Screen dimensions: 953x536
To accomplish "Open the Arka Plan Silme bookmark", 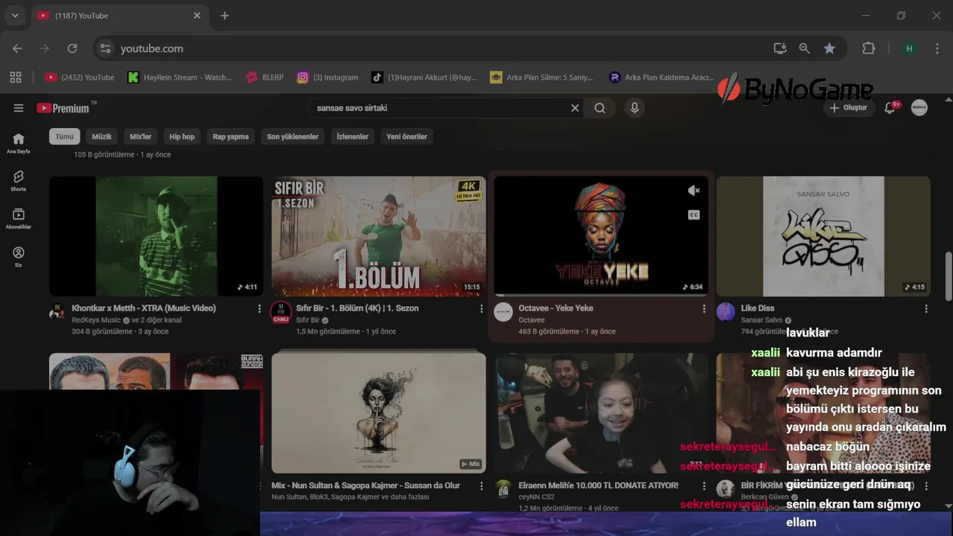I will click(x=542, y=77).
